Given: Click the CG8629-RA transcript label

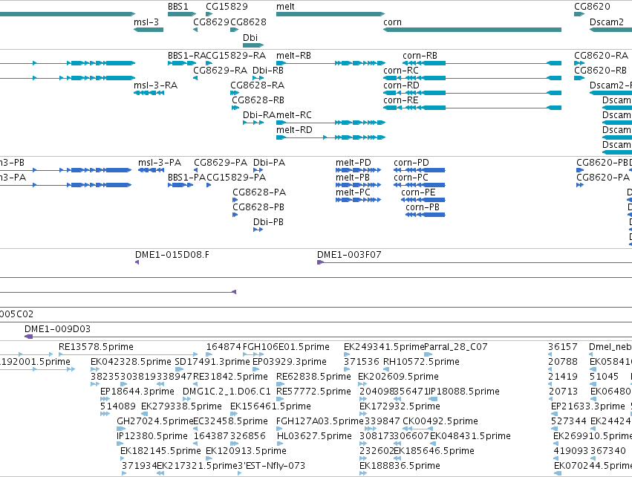Looking at the screenshot, I should coord(220,71).
